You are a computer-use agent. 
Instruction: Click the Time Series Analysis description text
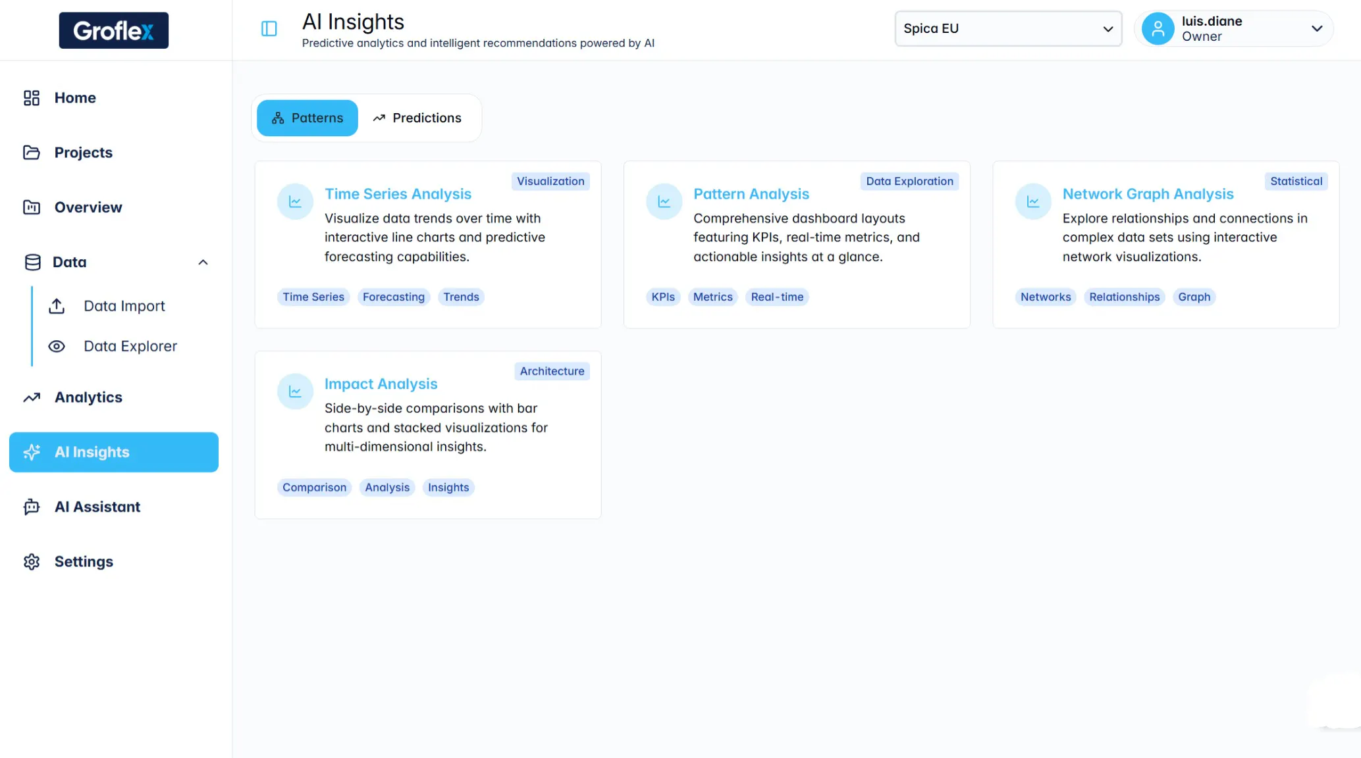coord(435,238)
